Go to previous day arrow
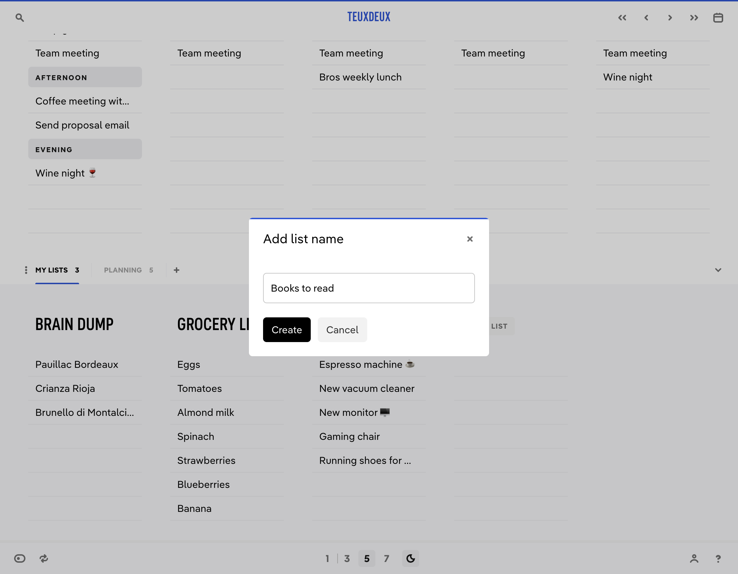This screenshot has height=574, width=738. click(x=646, y=18)
